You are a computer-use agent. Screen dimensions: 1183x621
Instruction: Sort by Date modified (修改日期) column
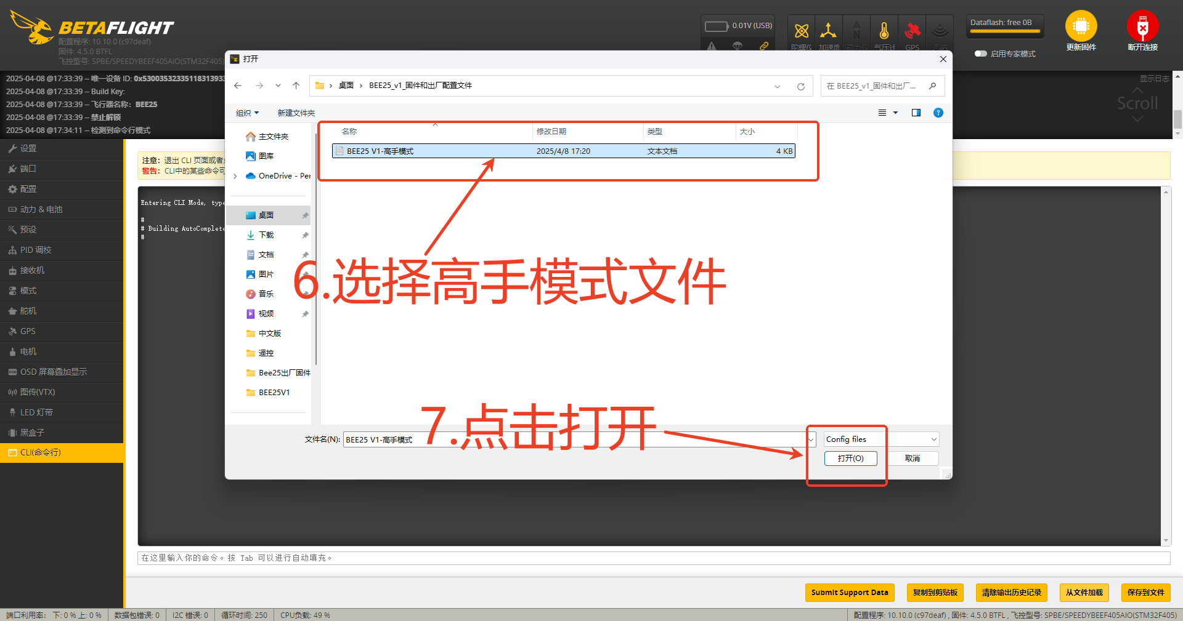551,131
